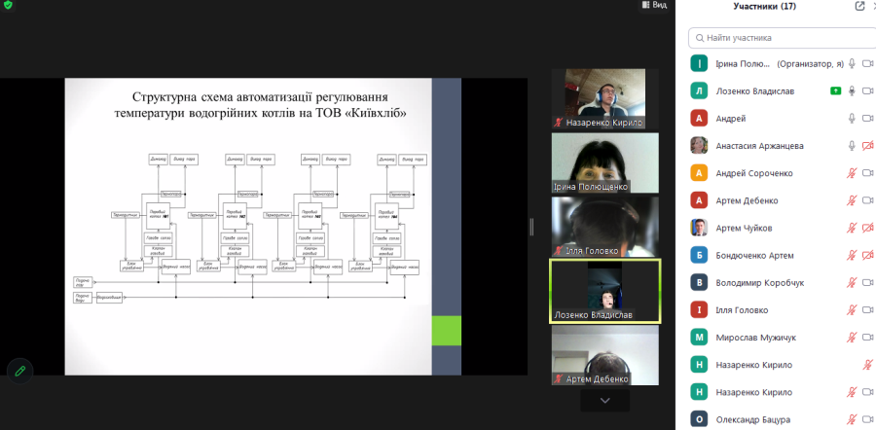Image resolution: width=876 pixels, height=430 pixels.
Task: Click the divider handle beside the video strip
Action: [531, 227]
